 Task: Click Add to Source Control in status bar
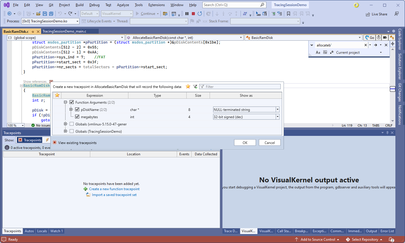pos(317,240)
